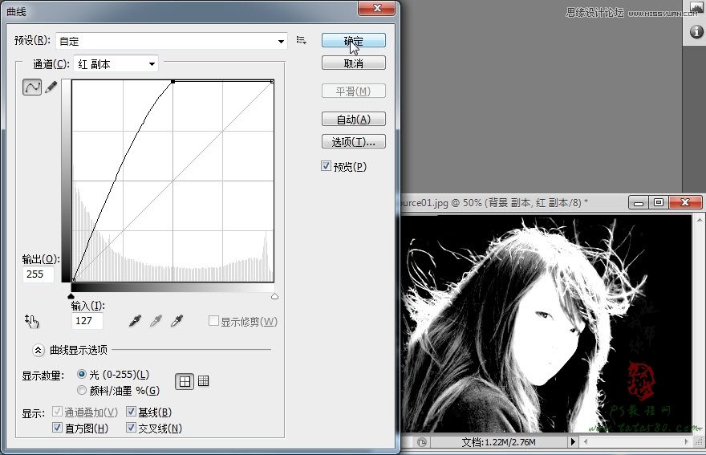This screenshot has height=455, width=706.
Task: Open the histogram panel icon
Action: point(696,8)
